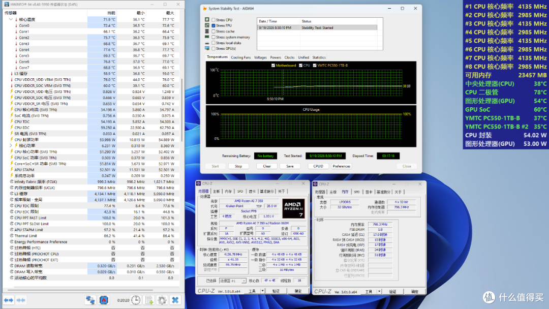Viewport: 549px width, 309px height.
Task: Collapse the 核心温度 tree group in HWiNFO
Action: (x=11, y=20)
